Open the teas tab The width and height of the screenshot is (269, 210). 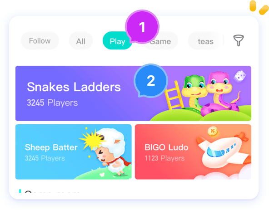pos(205,41)
